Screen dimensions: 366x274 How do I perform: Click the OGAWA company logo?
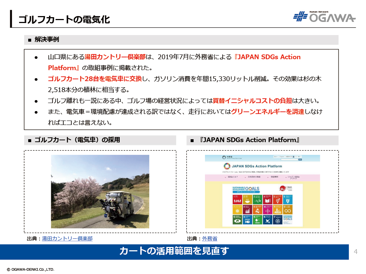click(324, 17)
